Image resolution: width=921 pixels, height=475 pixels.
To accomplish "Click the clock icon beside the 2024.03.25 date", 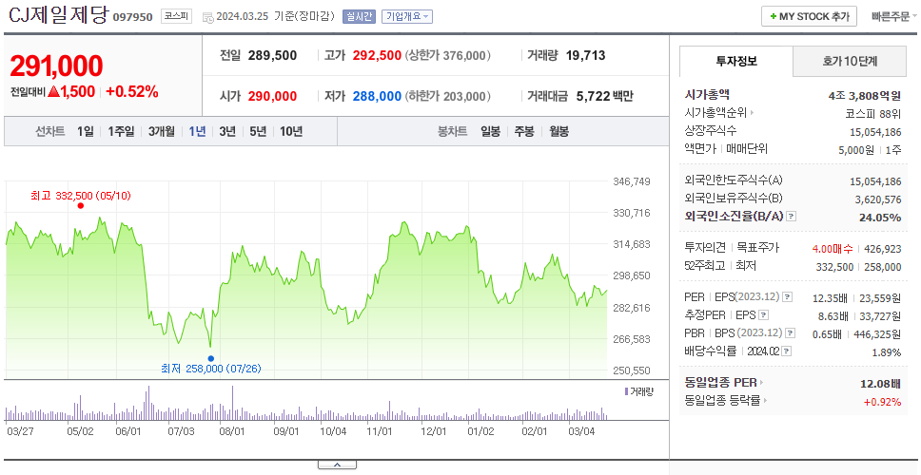I will point(208,17).
